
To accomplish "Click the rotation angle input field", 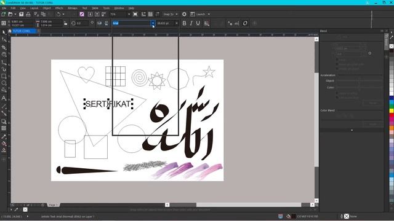I will click(82, 23).
